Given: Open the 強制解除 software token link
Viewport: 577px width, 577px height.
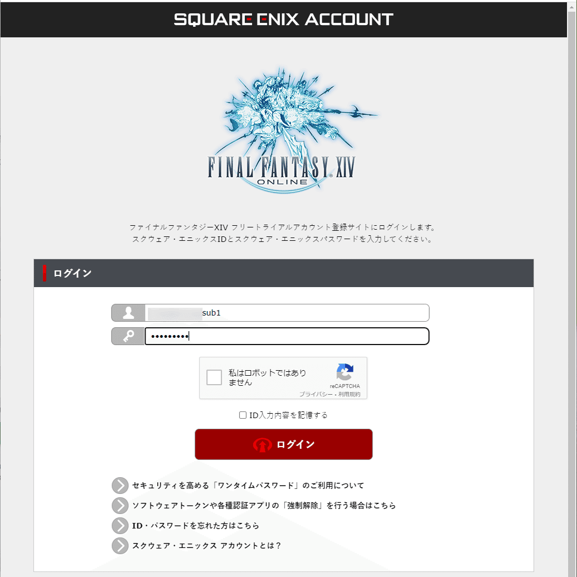Looking at the screenshot, I should pos(264,505).
